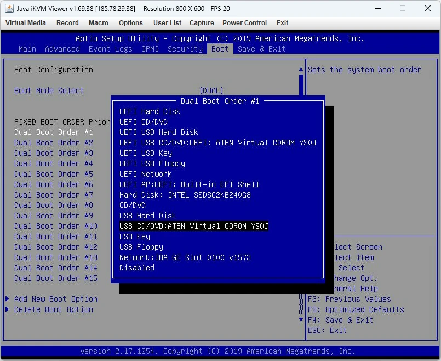This screenshot has width=441, height=361.
Task: Select Dual Boot Order #2 entry
Action: tap(54, 143)
